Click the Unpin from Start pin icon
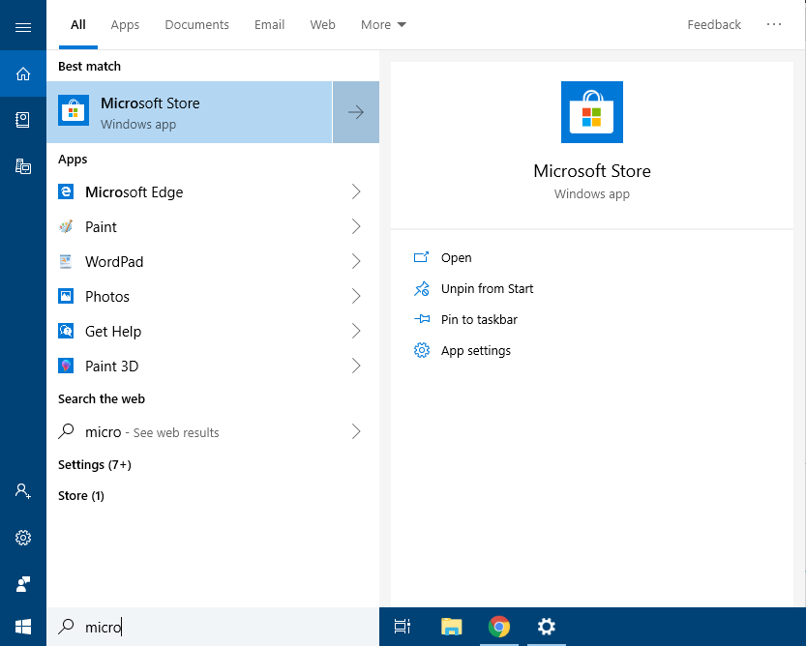 [422, 289]
